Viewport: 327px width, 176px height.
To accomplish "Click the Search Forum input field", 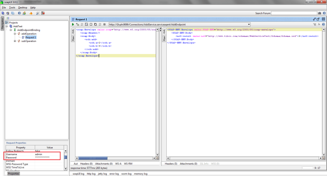I will pyautogui.click(x=294, y=13).
